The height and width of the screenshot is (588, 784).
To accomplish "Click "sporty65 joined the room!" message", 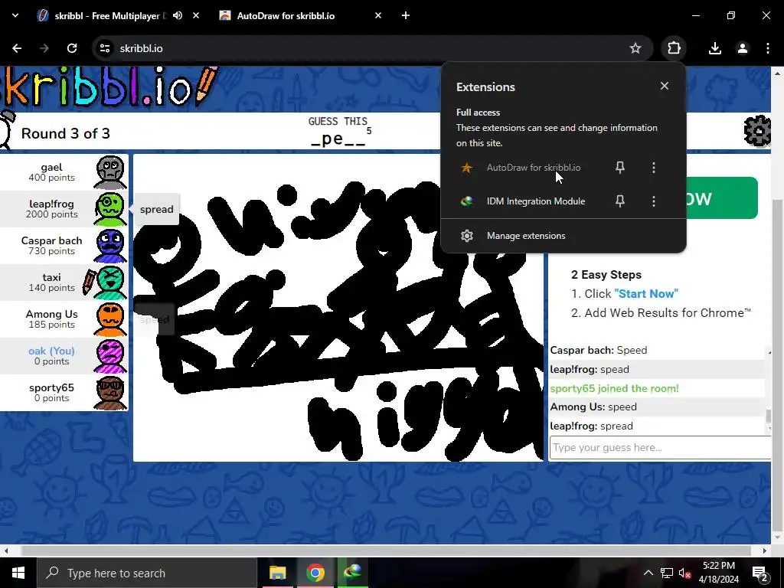I will (615, 388).
